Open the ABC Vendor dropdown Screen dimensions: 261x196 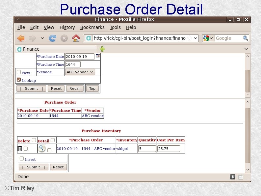point(80,72)
